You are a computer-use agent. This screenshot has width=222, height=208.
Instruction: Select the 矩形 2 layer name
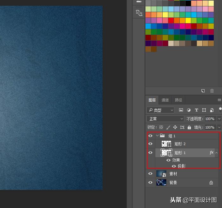pos(180,144)
